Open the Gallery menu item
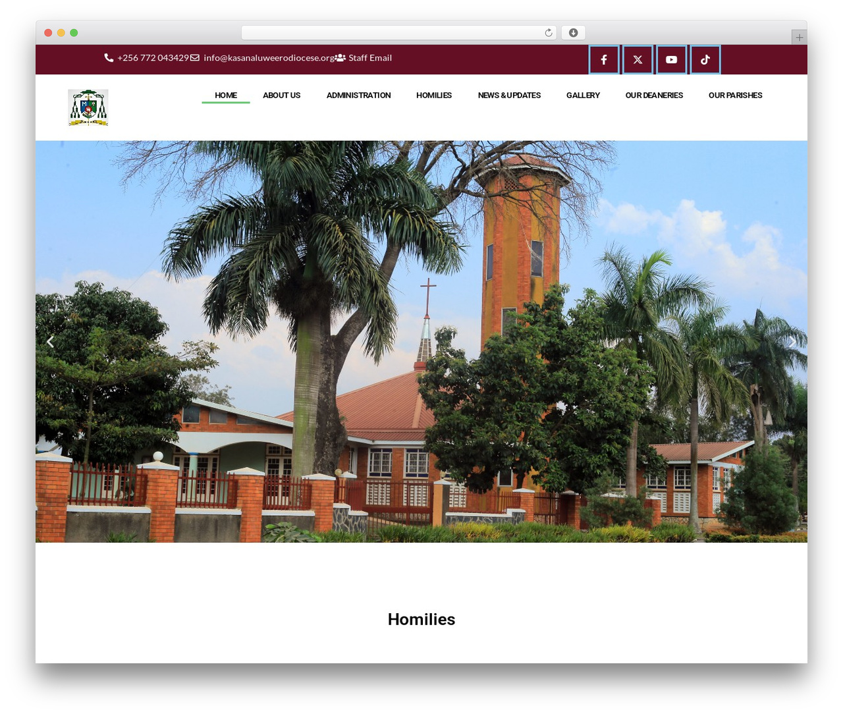Screen dimensions: 843x714 tap(583, 96)
